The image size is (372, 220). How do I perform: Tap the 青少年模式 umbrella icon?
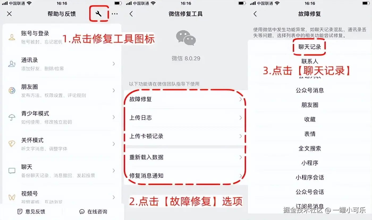pyautogui.click(x=12, y=117)
